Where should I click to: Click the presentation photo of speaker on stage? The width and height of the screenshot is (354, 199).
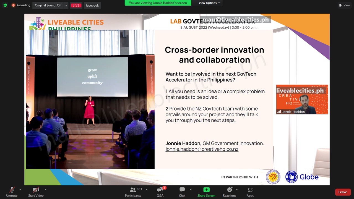pos(90,99)
